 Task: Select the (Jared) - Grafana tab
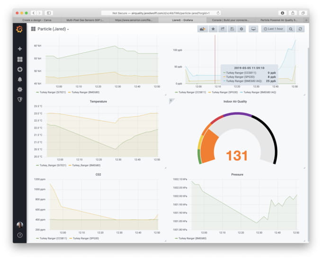click(x=182, y=20)
